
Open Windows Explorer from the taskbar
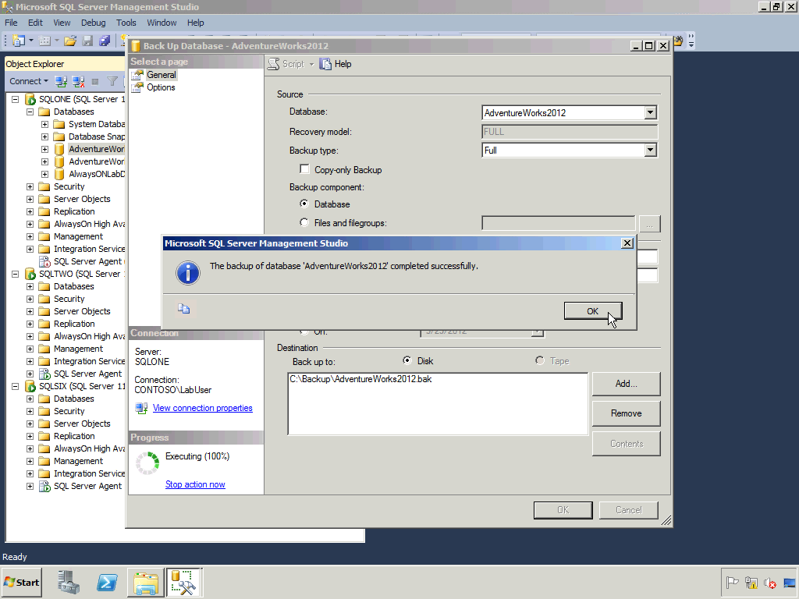pos(146,582)
